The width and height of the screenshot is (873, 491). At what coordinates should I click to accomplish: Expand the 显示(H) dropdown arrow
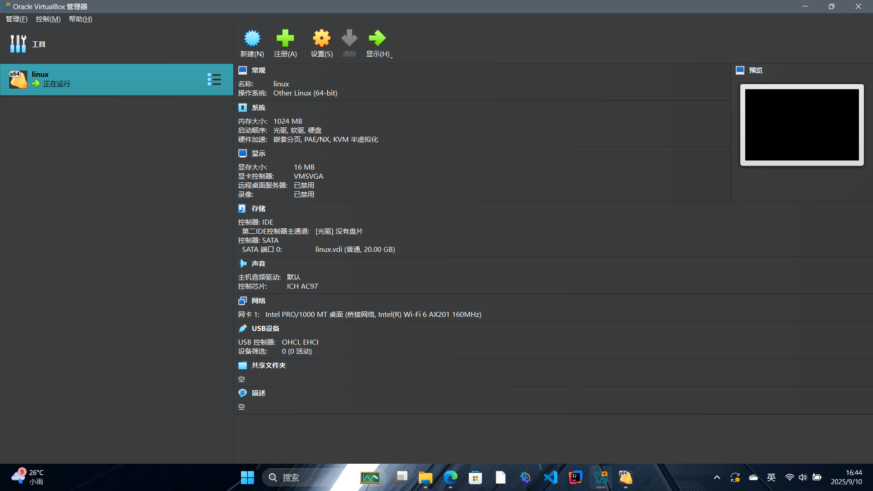pyautogui.click(x=391, y=57)
